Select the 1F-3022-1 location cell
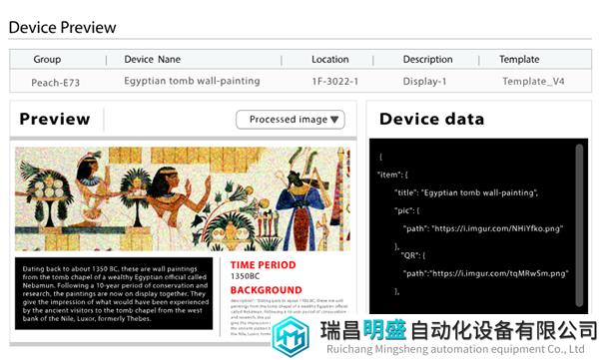This screenshot has width=599, height=360. pos(335,82)
